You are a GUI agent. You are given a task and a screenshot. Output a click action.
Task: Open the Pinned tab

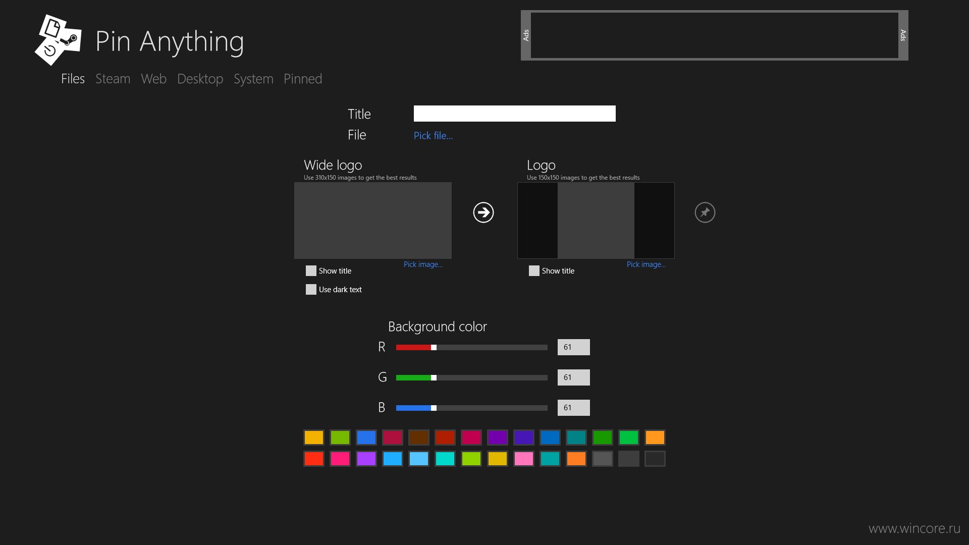click(303, 79)
